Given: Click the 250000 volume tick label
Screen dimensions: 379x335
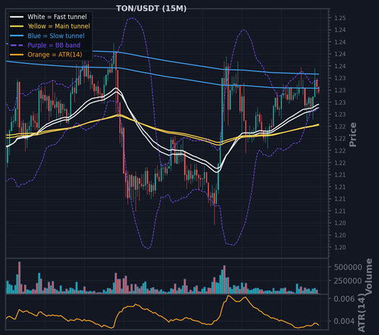Looking at the screenshot, I should coord(348,280).
